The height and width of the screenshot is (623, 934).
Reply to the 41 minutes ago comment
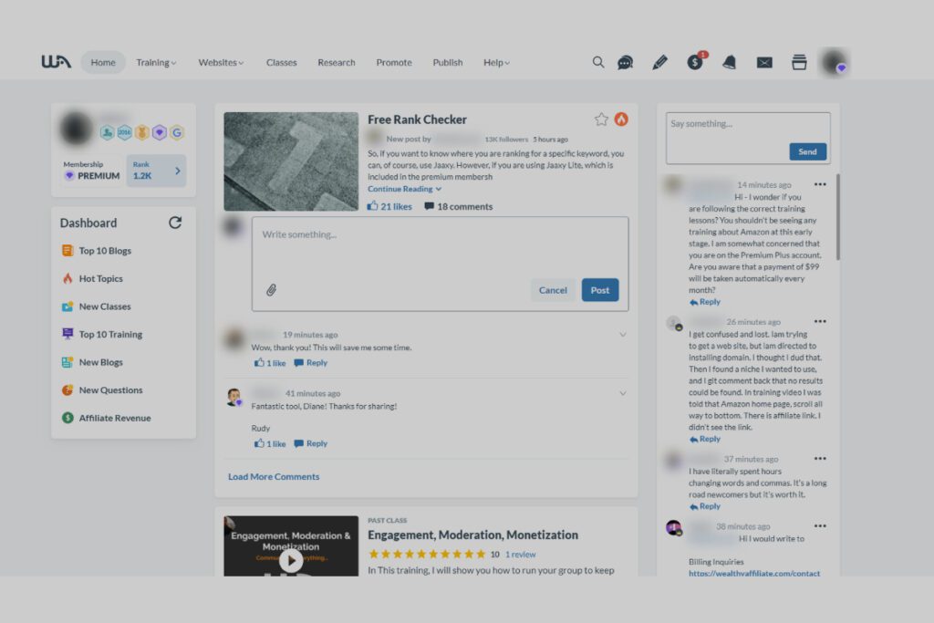[x=311, y=443]
